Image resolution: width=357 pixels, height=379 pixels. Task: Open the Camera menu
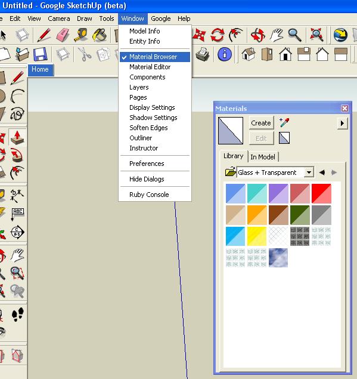pyautogui.click(x=59, y=19)
